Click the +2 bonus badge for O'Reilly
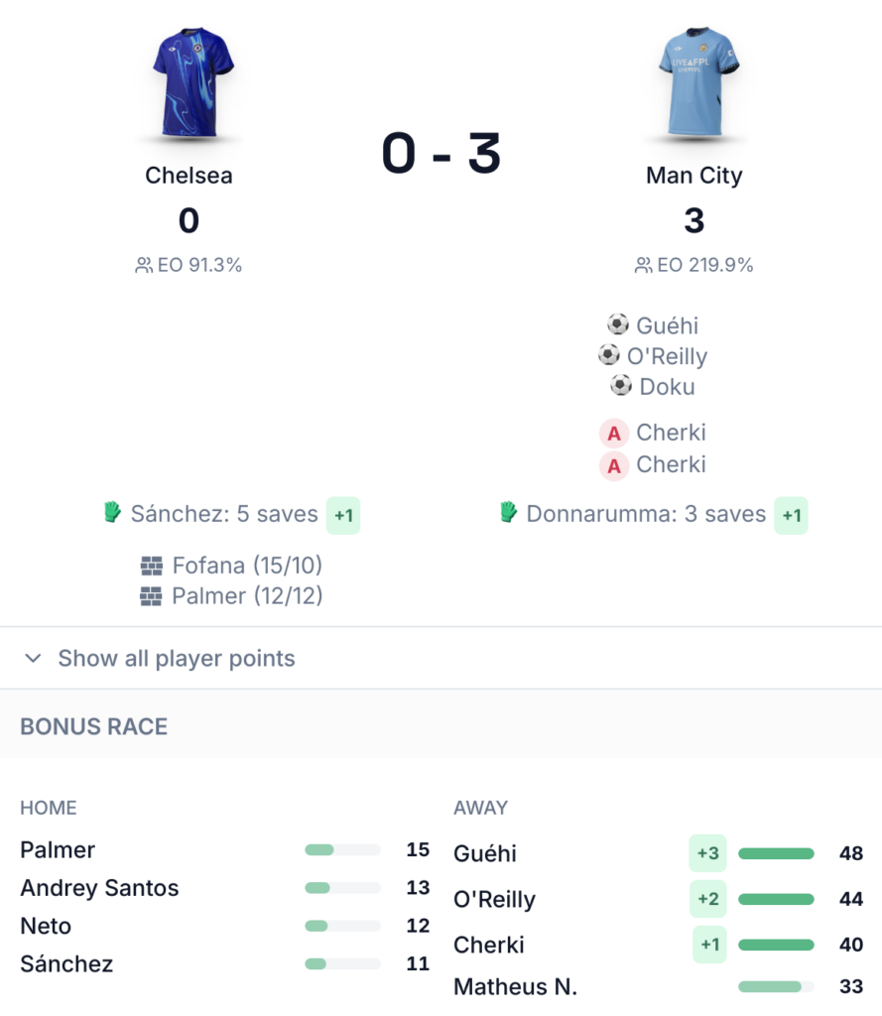Screen dimensions: 882x1016 (708, 899)
